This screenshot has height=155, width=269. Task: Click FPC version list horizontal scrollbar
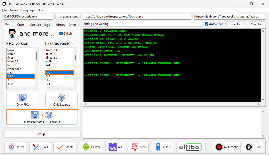pos(19,88)
